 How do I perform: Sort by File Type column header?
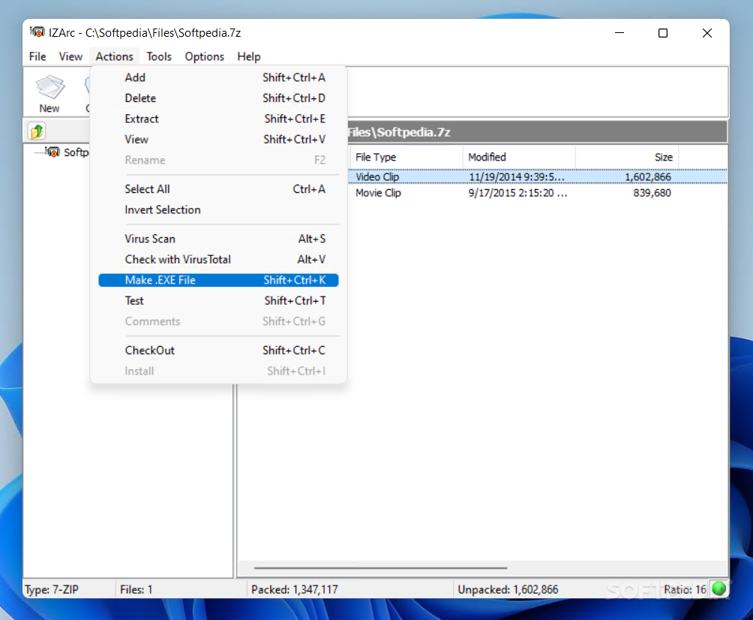point(405,157)
